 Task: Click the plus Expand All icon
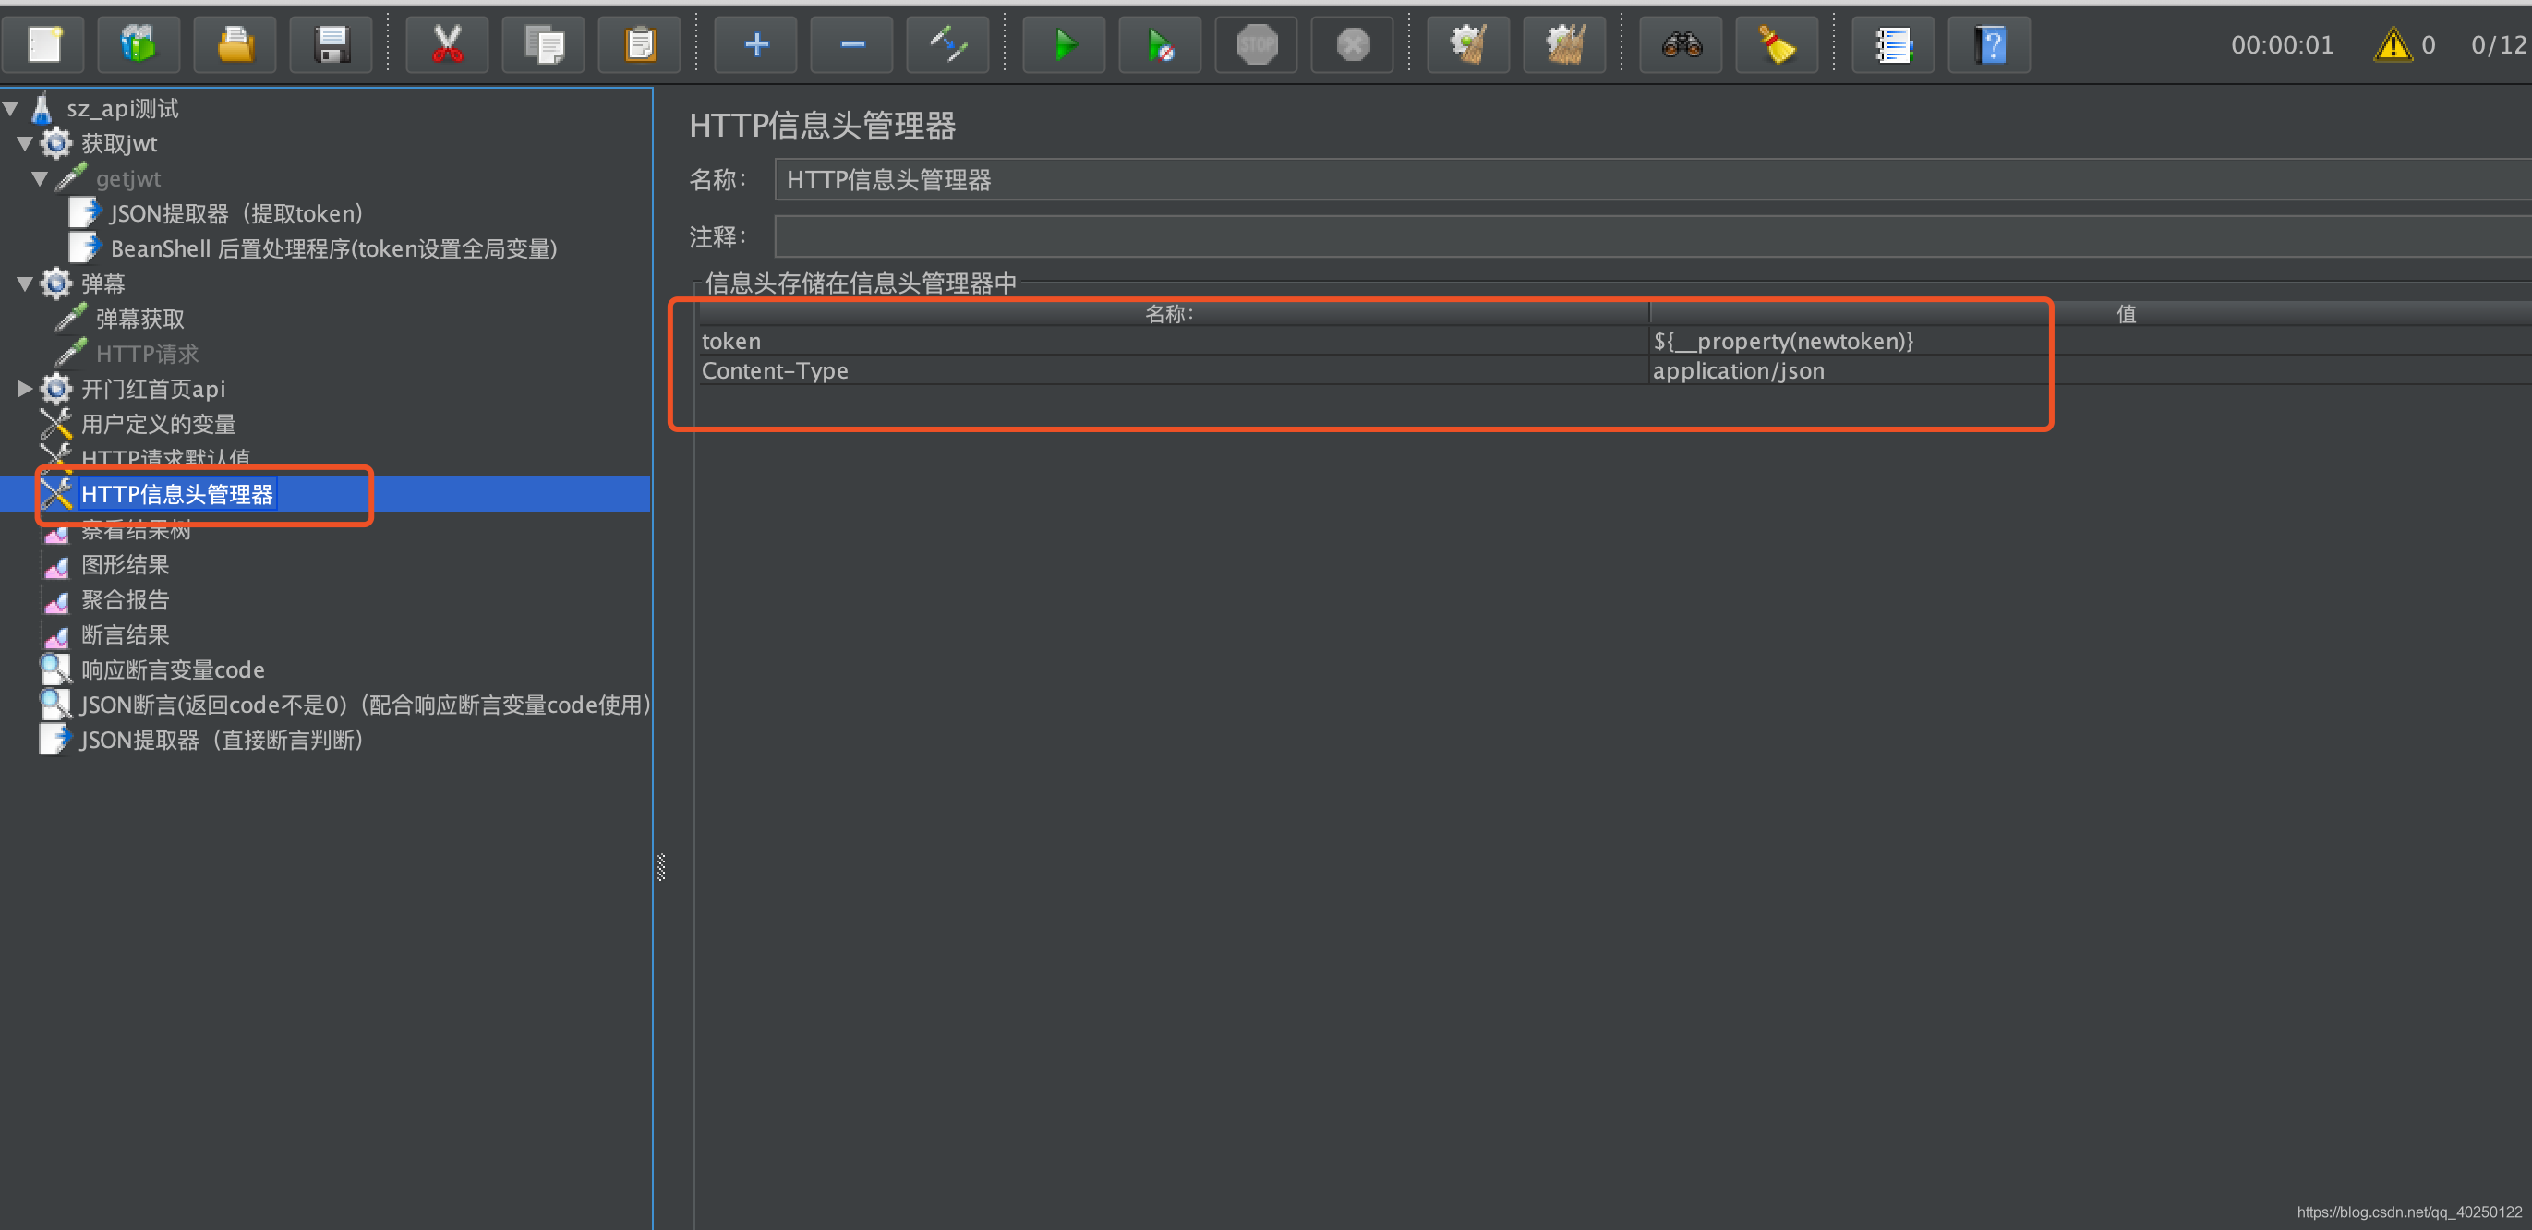pyautogui.click(x=756, y=45)
